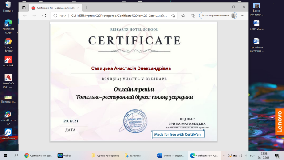The height and width of the screenshot is (160, 284).
Task: Open the notification center icon
Action: [277, 156]
